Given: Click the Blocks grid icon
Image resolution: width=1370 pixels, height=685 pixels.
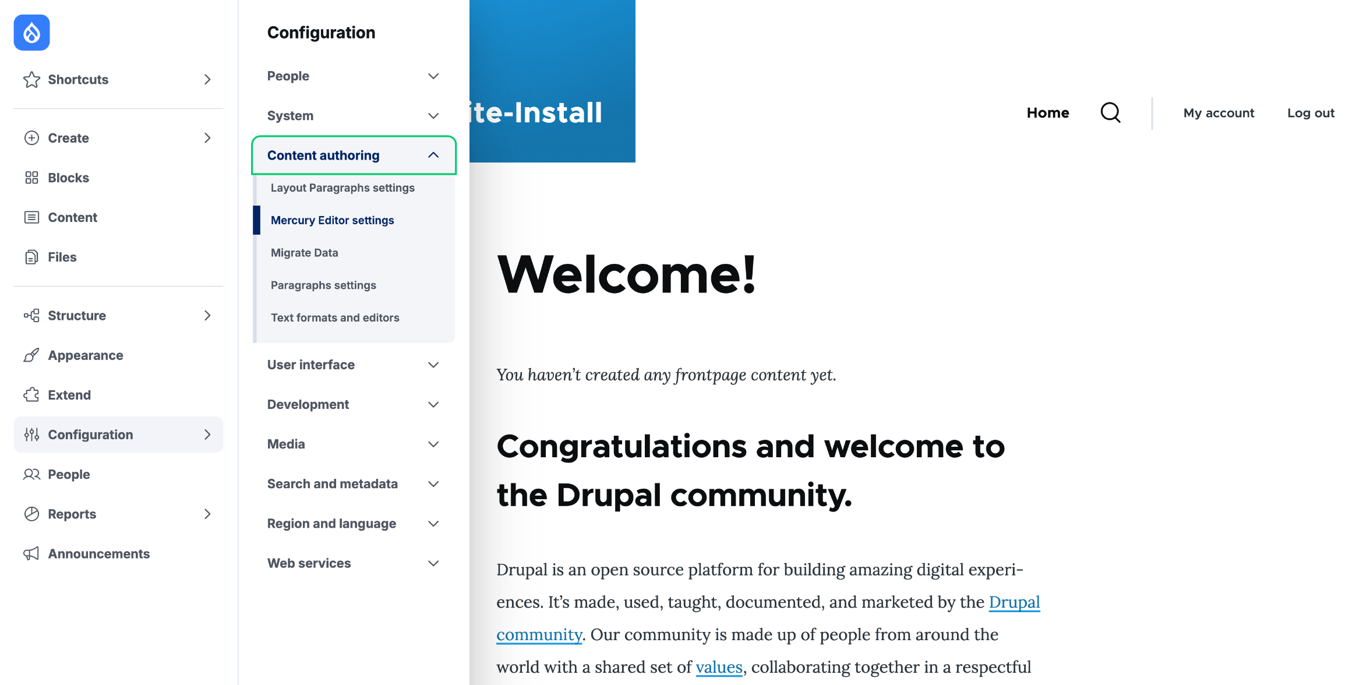Looking at the screenshot, I should click(x=31, y=178).
